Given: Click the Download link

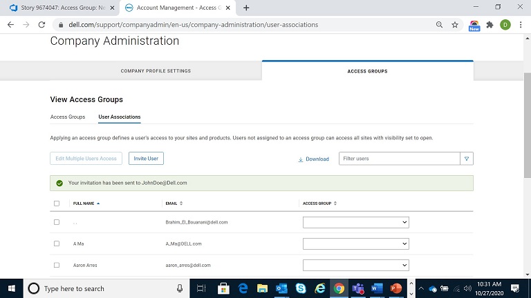Looking at the screenshot, I should 313,159.
